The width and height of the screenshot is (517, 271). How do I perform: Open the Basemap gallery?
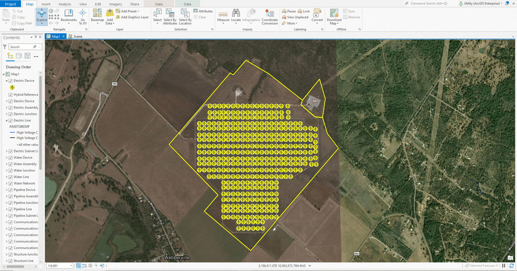97,16
